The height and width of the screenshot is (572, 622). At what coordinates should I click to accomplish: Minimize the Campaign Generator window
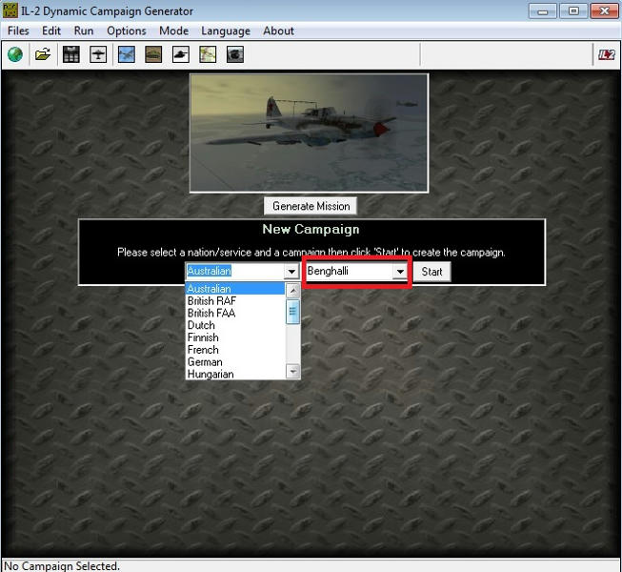543,11
